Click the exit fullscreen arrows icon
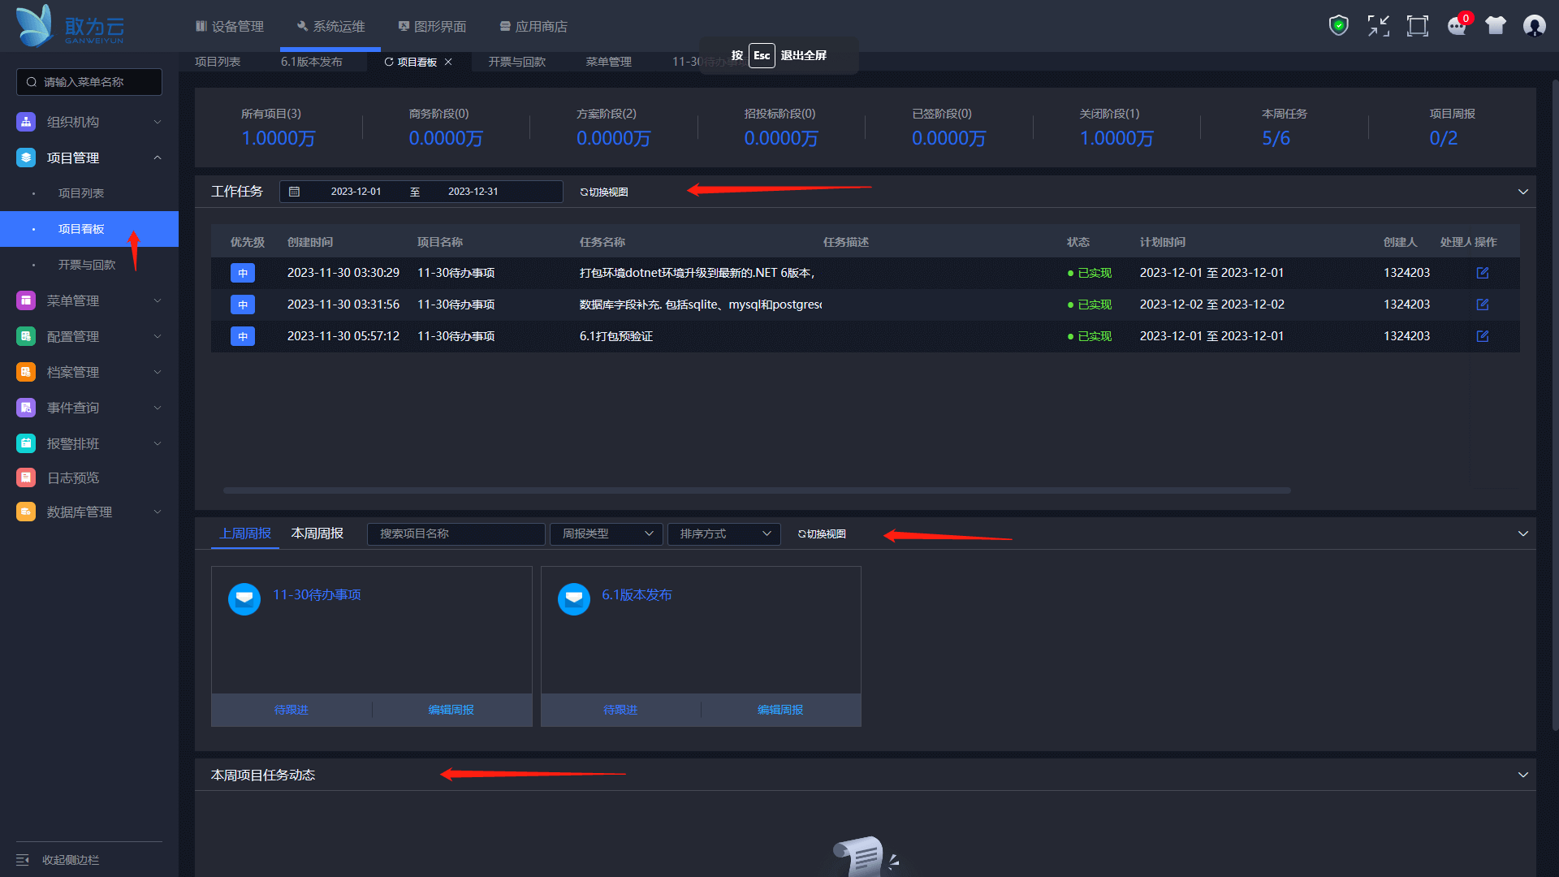The height and width of the screenshot is (877, 1559). pyautogui.click(x=1378, y=26)
